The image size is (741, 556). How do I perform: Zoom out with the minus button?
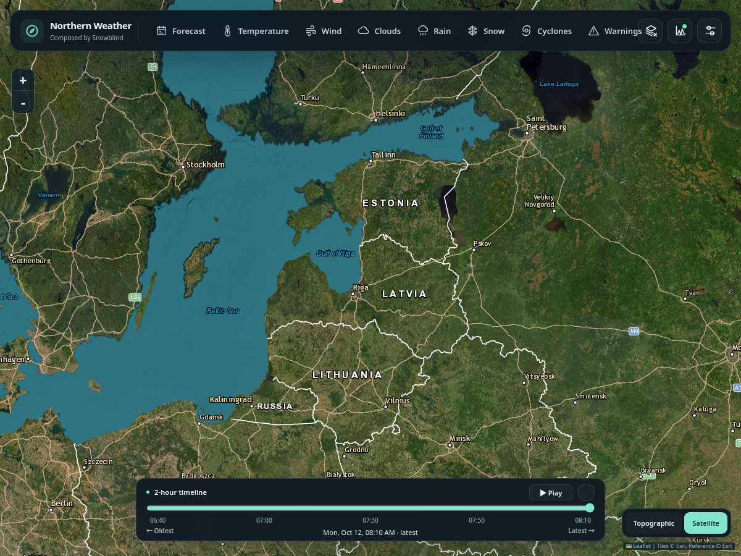(x=23, y=103)
